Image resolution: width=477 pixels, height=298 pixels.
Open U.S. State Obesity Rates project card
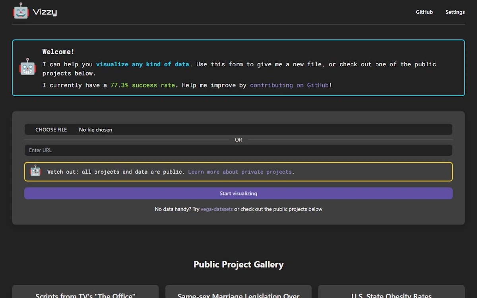(392, 292)
